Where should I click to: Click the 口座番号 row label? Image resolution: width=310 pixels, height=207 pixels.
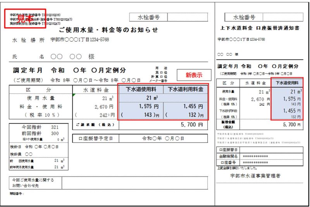point(228,163)
